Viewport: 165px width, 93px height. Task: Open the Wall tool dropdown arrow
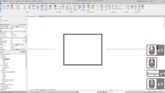4,10
